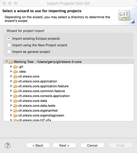The height and width of the screenshot is (153, 137).
Task: Open the help question mark icon
Action: pos(8,145)
